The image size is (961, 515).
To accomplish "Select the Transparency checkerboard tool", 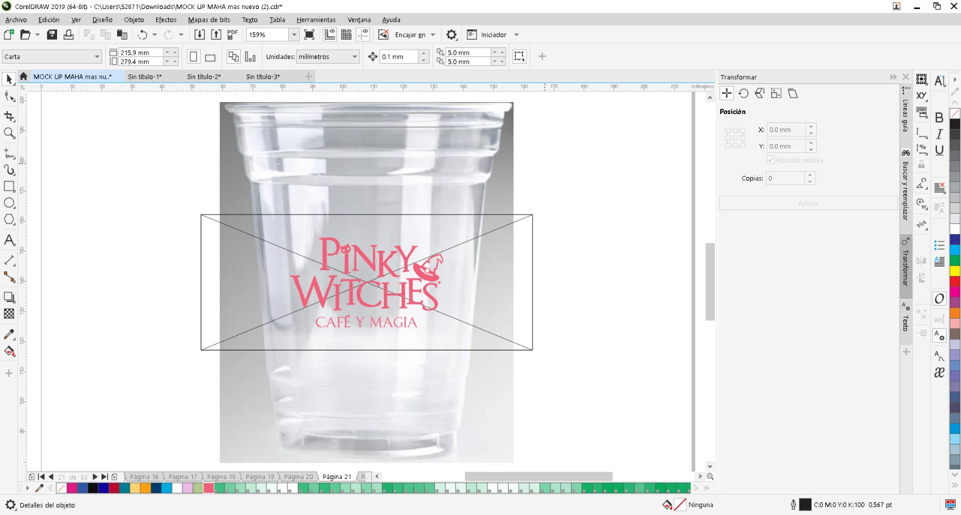I will pos(9,313).
